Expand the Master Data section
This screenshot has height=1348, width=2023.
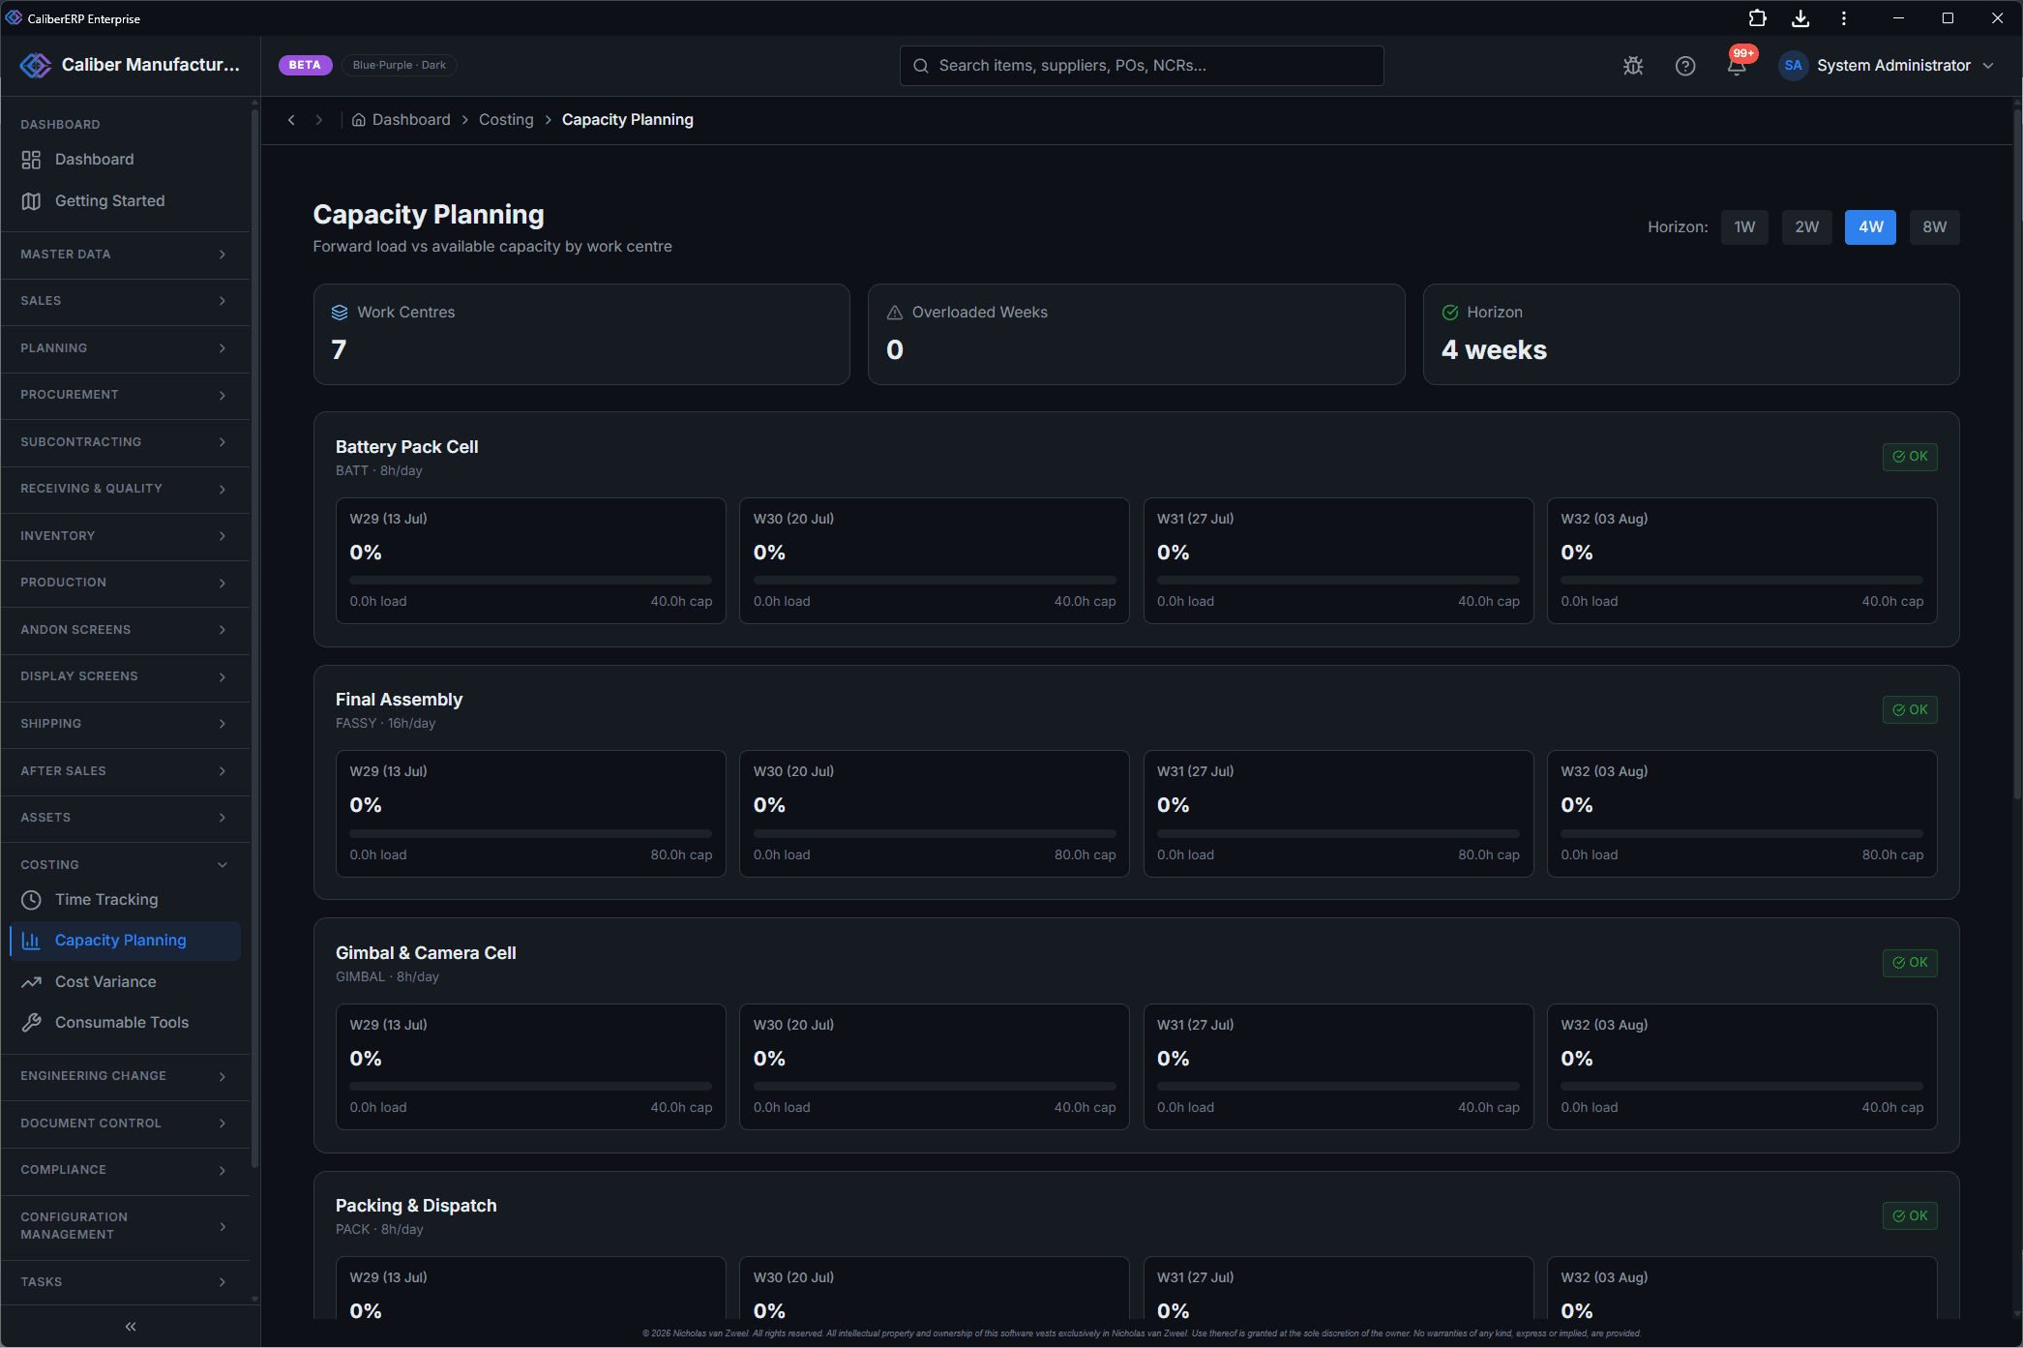pos(125,255)
